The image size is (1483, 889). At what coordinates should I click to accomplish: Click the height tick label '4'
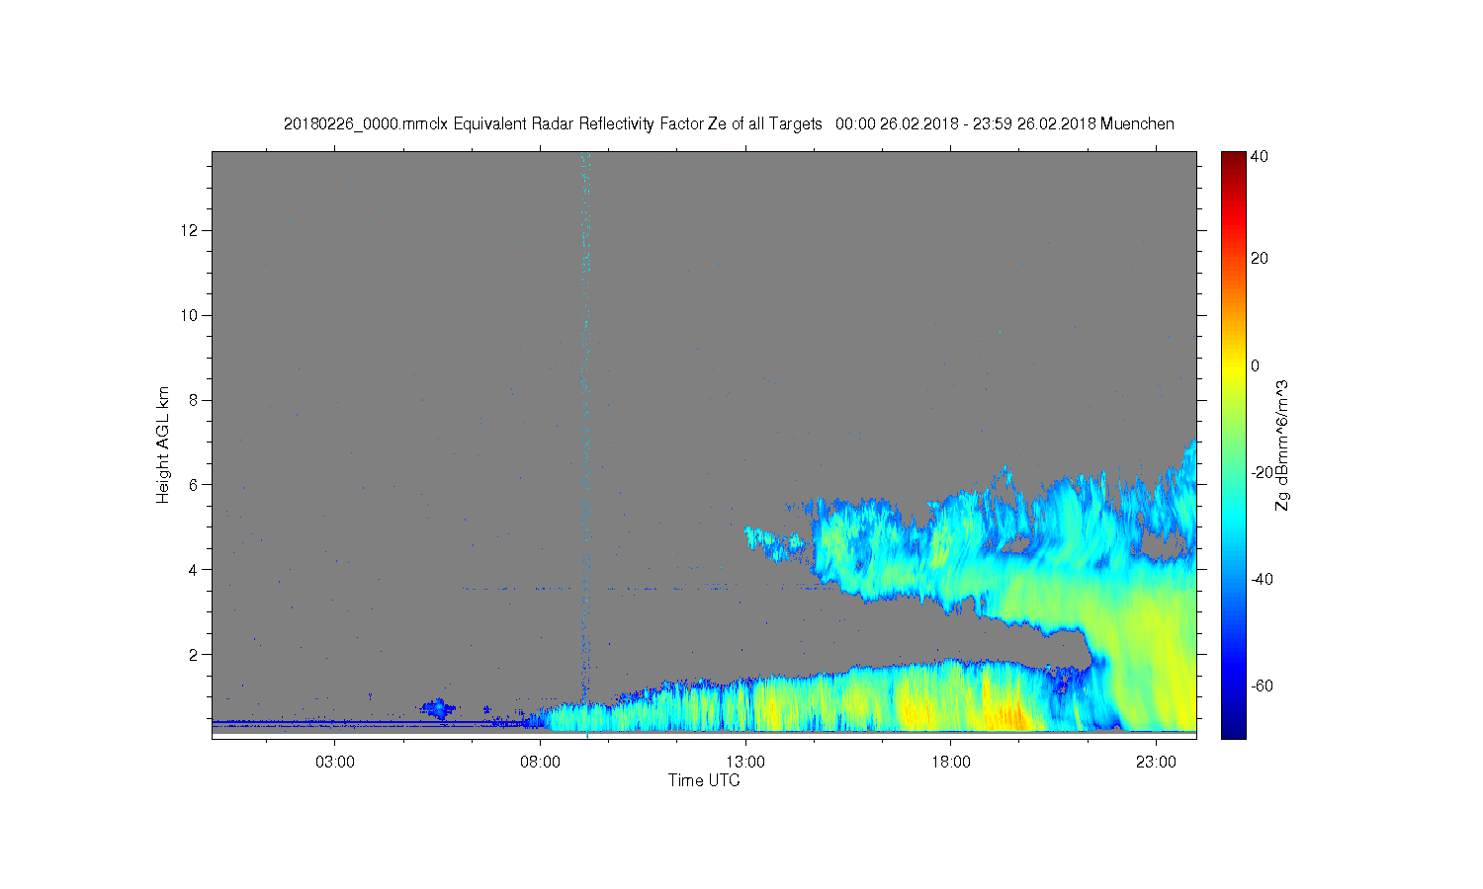pos(195,569)
